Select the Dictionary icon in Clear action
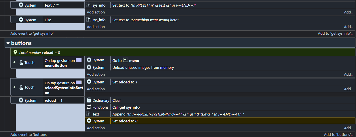Screen dimensions: 356x137 [89, 100]
